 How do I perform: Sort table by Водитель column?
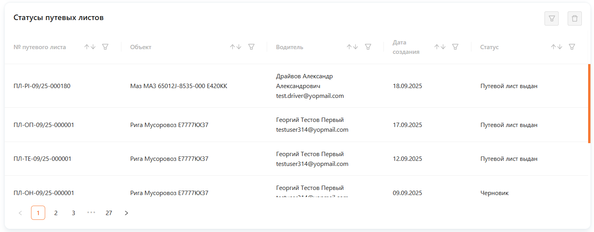(352, 47)
